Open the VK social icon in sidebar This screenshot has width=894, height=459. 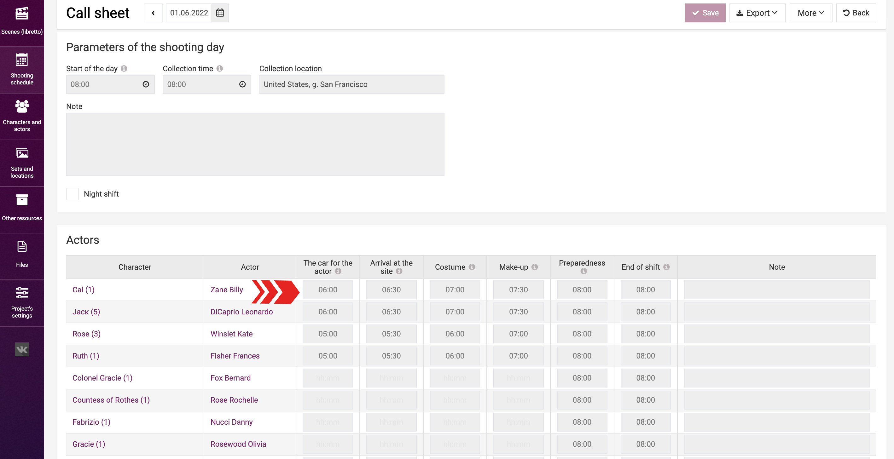point(22,349)
